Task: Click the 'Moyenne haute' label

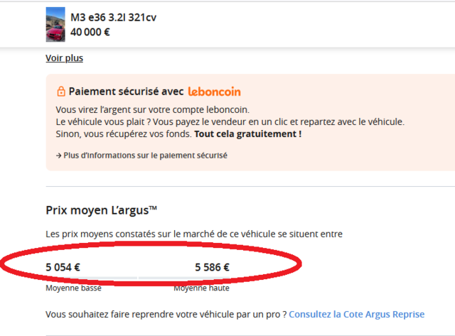Action: pos(202,288)
